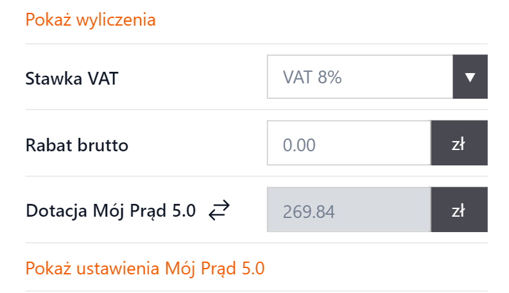This screenshot has width=509, height=293.
Task: Click the Rabat brutto label
Action: coord(77,145)
